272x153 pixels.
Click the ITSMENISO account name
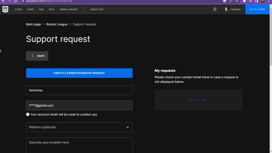click(235, 9)
